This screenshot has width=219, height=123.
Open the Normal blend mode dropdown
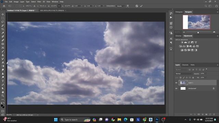184,74
